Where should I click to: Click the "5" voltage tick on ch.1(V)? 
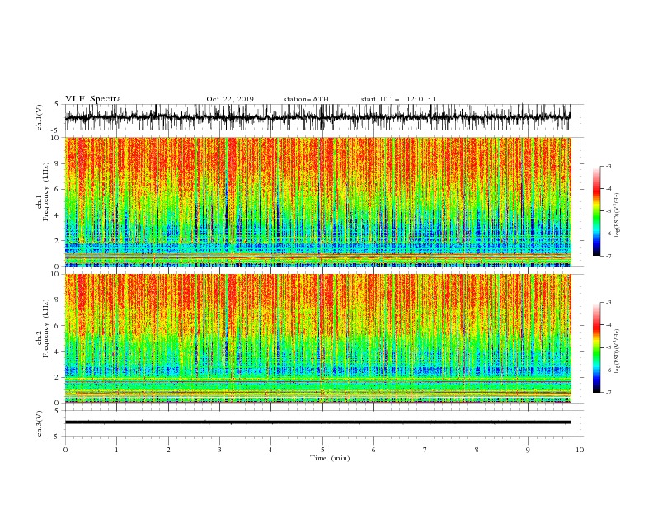click(x=58, y=105)
